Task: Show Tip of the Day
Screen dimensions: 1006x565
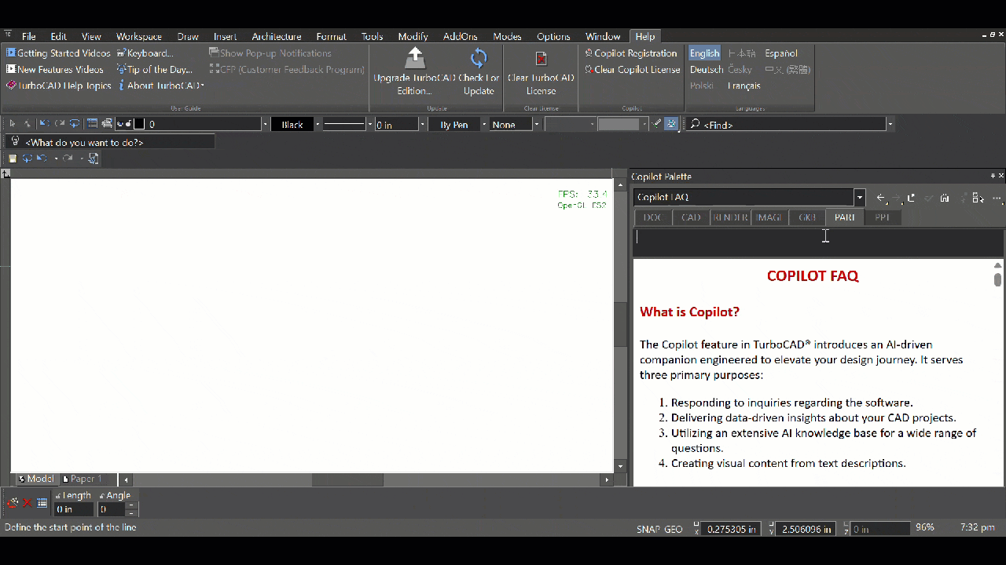Action: (155, 70)
